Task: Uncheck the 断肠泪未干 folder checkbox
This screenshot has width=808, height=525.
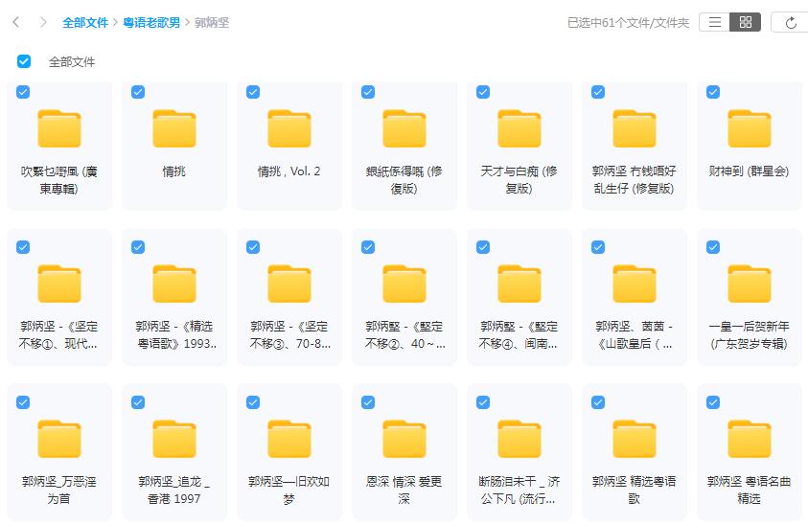Action: (483, 401)
